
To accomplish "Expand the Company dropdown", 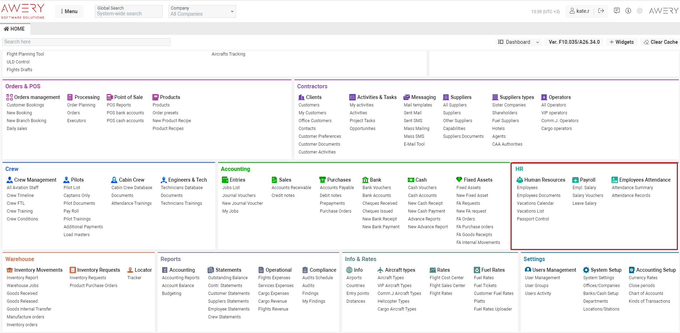I will (202, 11).
